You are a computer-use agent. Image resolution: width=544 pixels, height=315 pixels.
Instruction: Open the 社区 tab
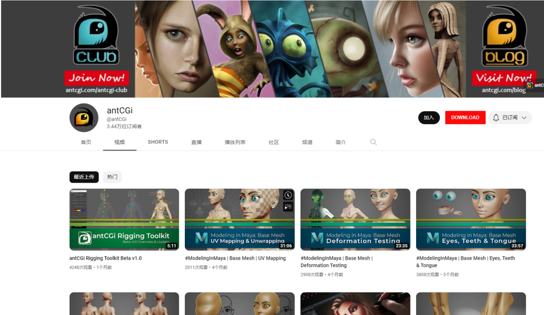274,142
